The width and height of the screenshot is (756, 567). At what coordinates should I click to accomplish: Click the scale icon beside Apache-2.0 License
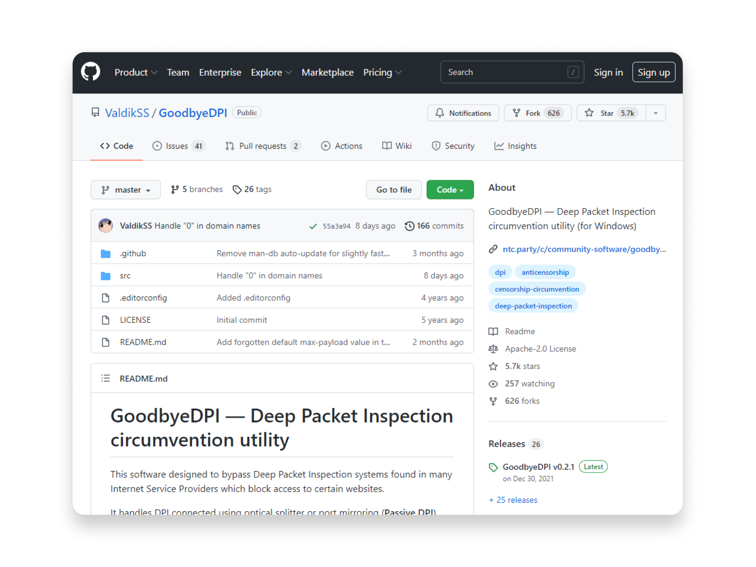pyautogui.click(x=493, y=349)
